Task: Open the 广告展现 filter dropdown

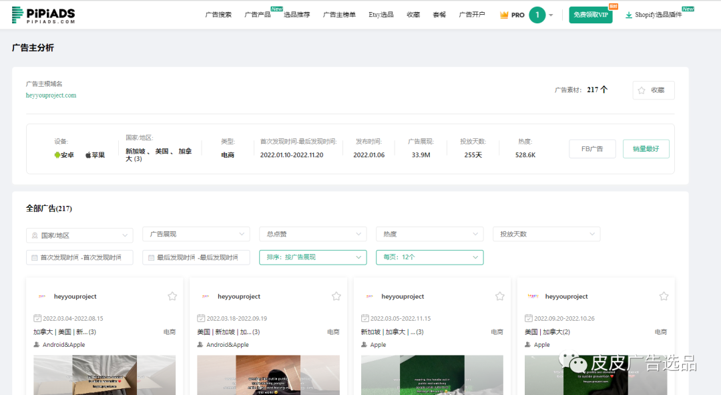Action: pyautogui.click(x=196, y=234)
